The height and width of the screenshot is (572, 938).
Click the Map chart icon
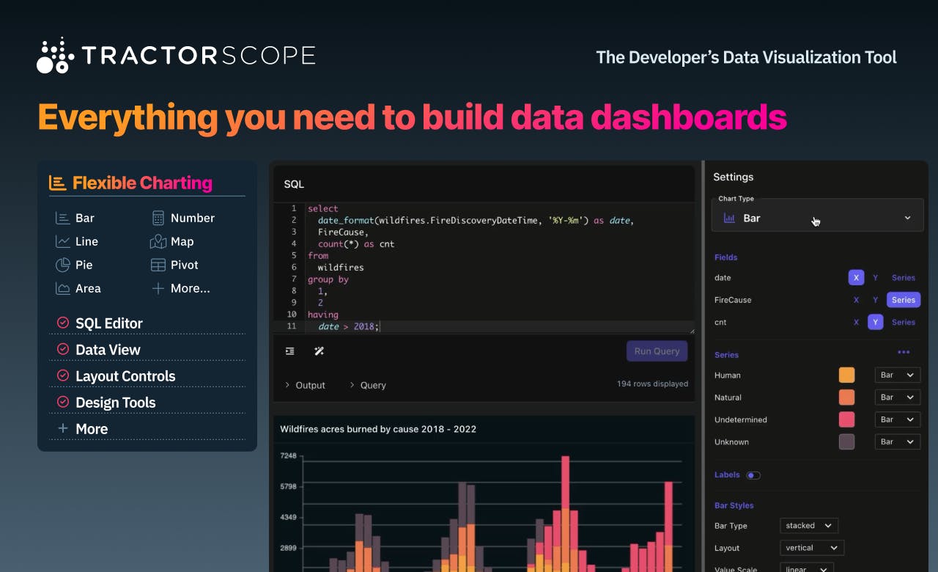point(158,241)
